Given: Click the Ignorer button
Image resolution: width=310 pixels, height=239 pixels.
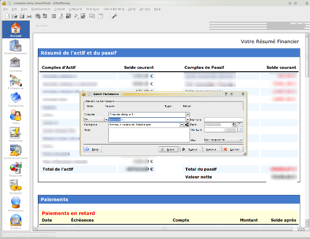Looking at the screenshot, I should point(211,149).
